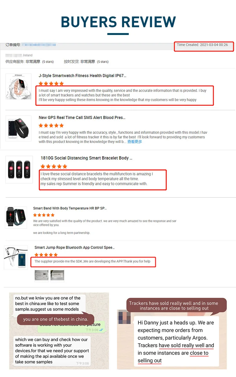Click the Time Created timestamp box
This screenshot has width=236, height=377.
[204, 46]
